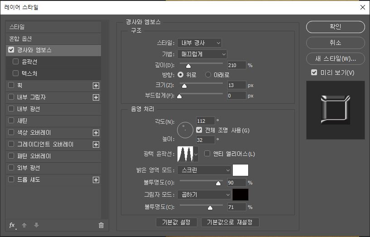The height and width of the screenshot is (237, 370).
Task: Add another 획 effect with plus icon
Action: [96, 86]
